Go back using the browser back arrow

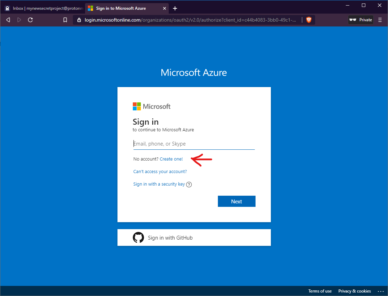(x=8, y=20)
